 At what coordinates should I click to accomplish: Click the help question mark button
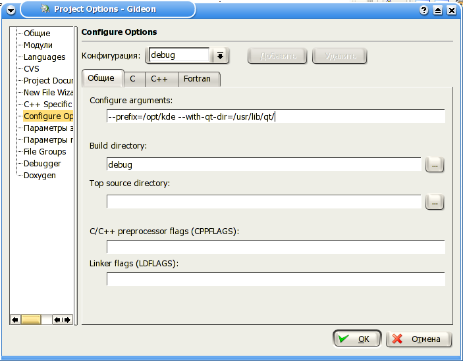[x=425, y=10]
